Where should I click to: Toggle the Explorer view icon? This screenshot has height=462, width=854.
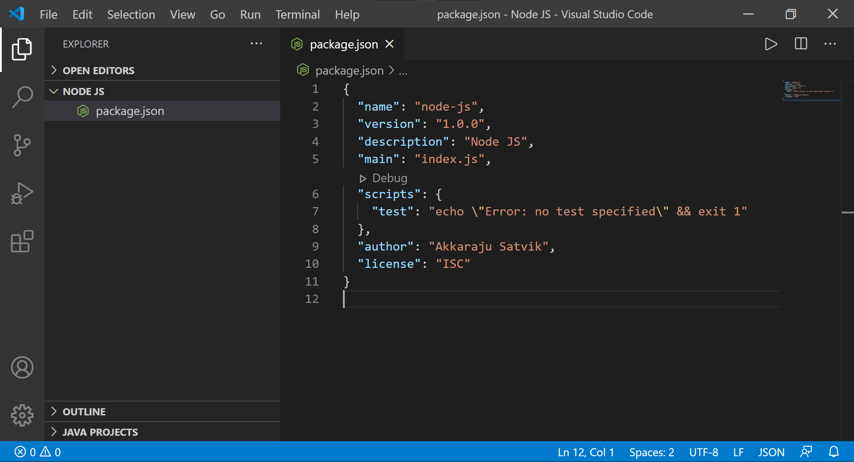point(22,49)
